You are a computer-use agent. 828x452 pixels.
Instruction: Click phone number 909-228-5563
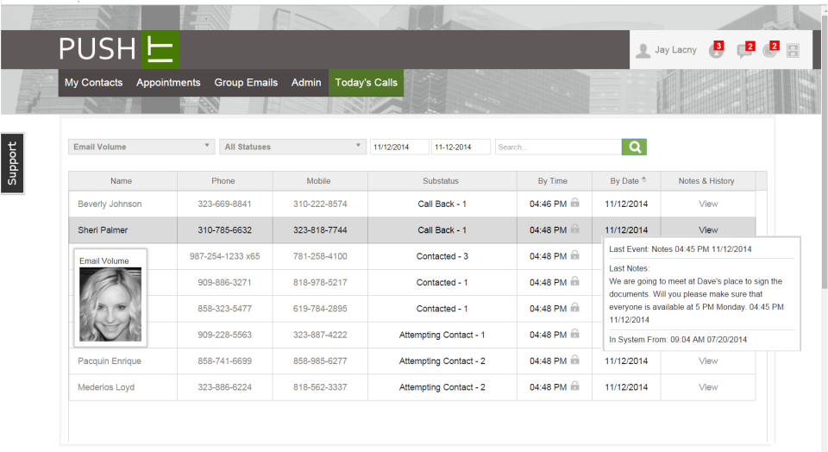[224, 335]
